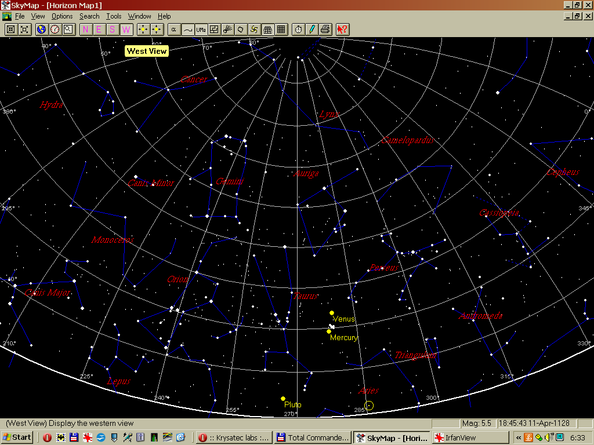594x445 pixels.
Task: Open the File menu
Action: pos(20,16)
